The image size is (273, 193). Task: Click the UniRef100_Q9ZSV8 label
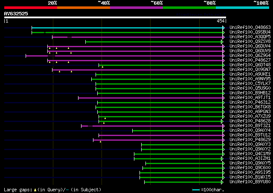[x=250, y=42]
